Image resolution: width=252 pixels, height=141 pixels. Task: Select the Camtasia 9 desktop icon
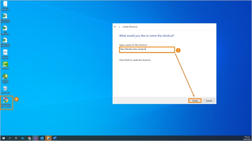pyautogui.click(x=5, y=65)
